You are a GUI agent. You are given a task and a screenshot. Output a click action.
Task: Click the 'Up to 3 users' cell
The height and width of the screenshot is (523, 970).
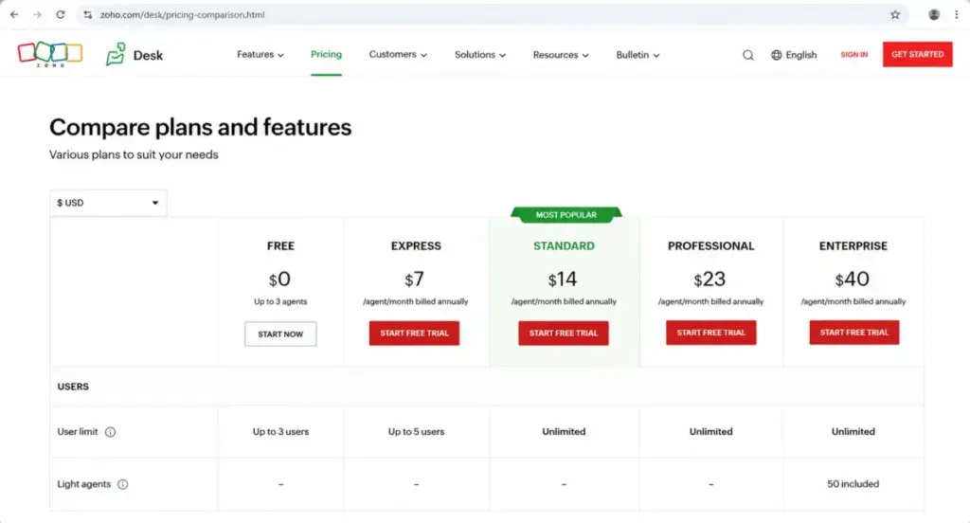tap(280, 431)
